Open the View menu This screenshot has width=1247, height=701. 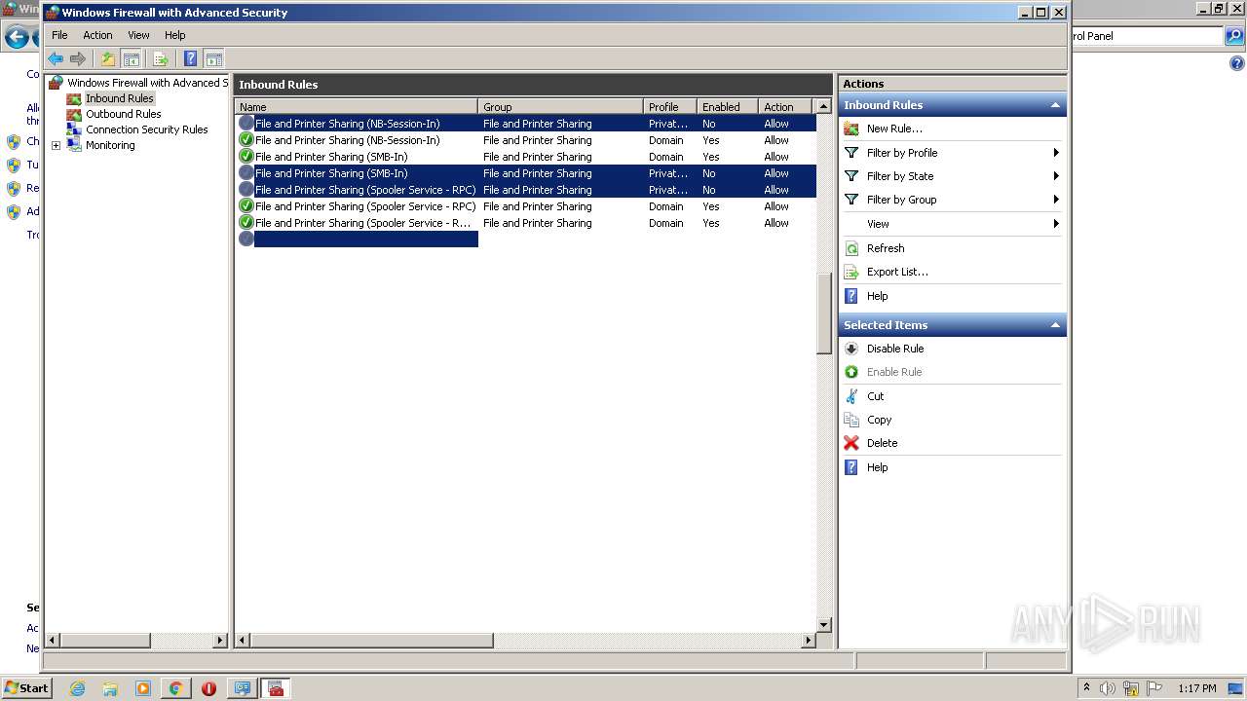tap(139, 35)
